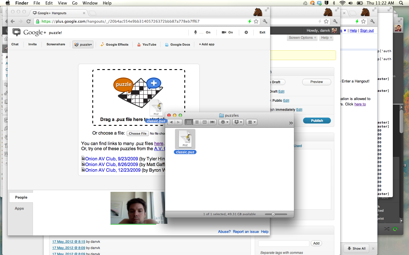Open Onion AV Club, 9/23/2009 puzzle

(112, 159)
